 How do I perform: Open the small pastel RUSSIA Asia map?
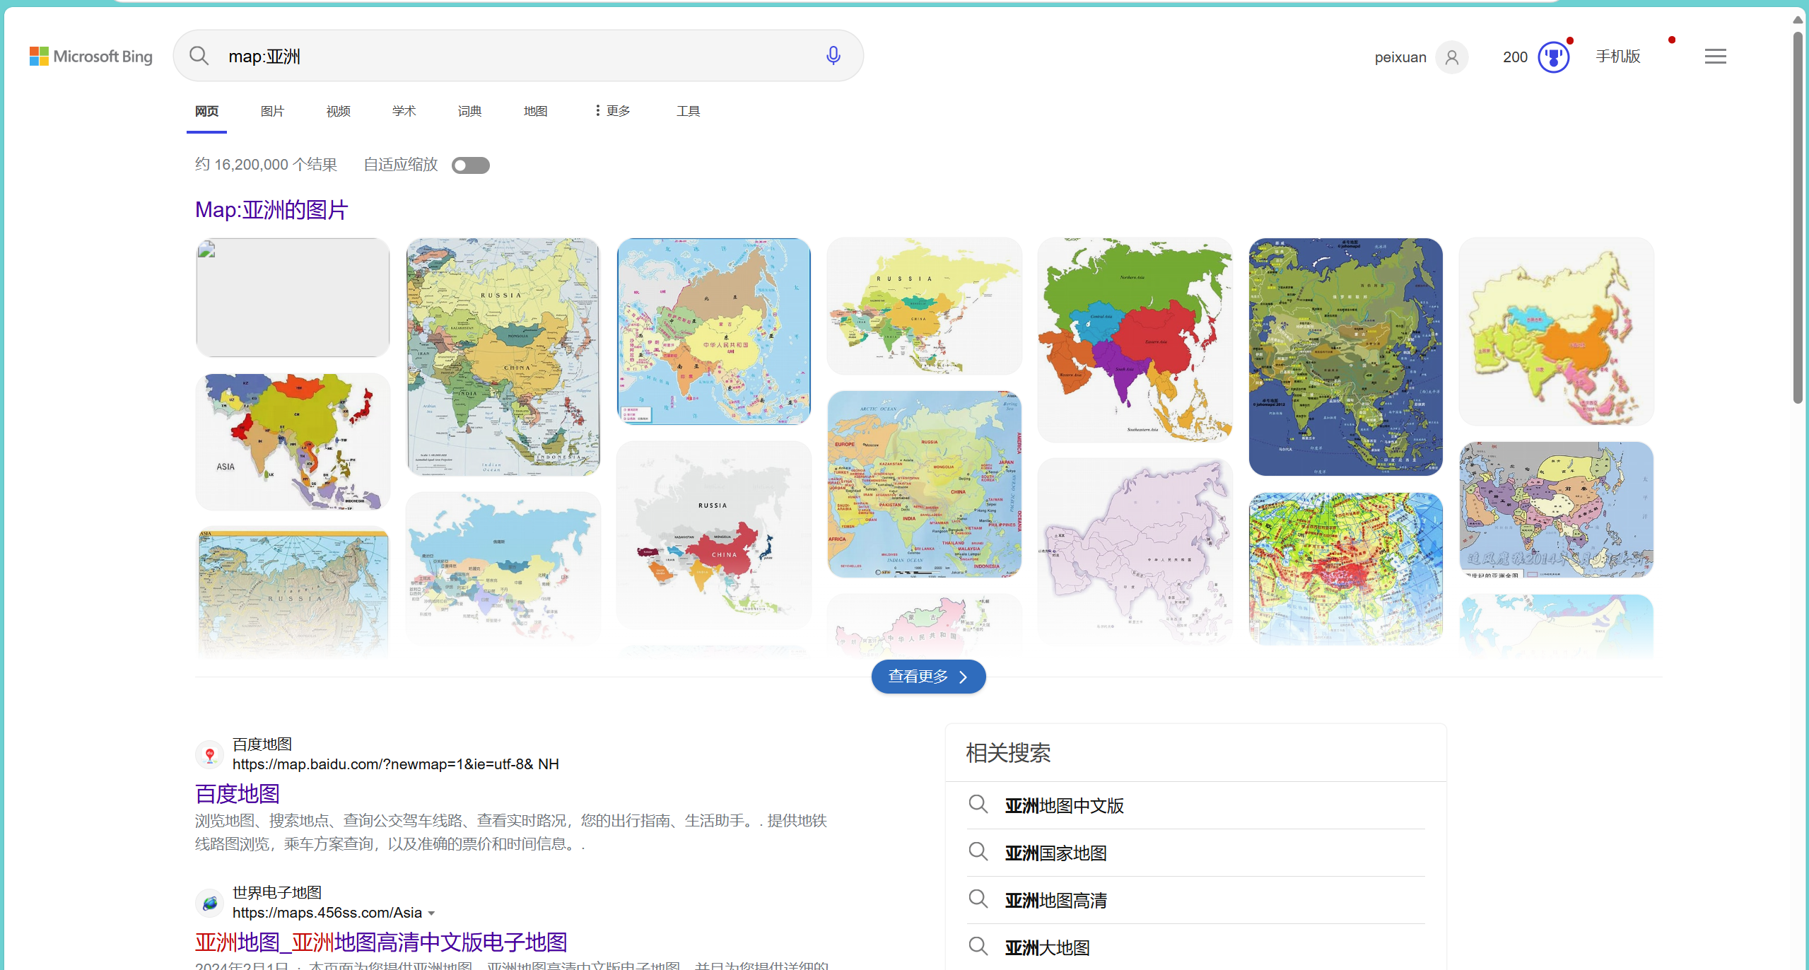click(x=925, y=306)
